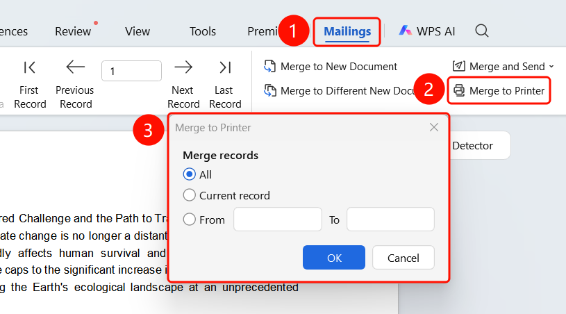Open the View tab
566x314 pixels.
coord(138,32)
